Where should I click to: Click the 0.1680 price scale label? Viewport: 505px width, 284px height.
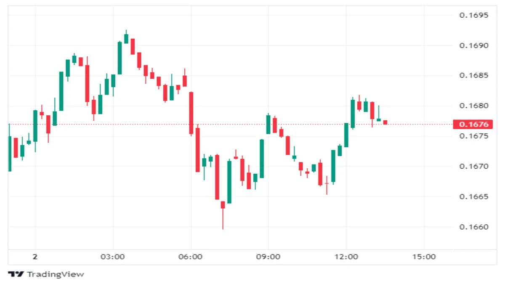click(x=474, y=106)
